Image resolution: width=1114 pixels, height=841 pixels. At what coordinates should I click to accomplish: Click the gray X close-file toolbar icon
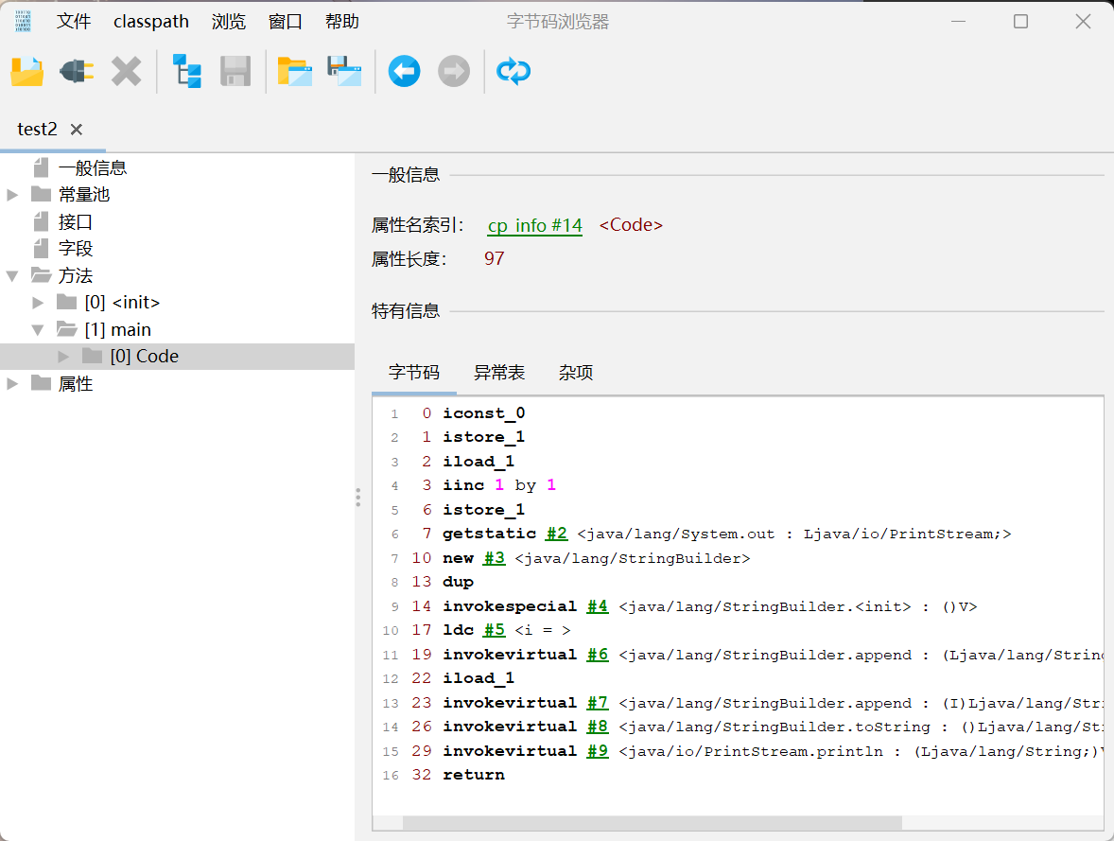(x=126, y=71)
